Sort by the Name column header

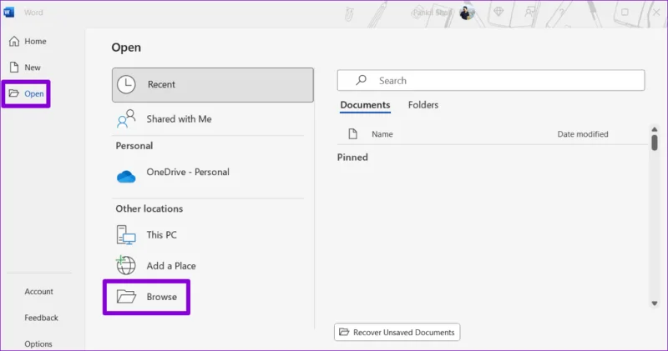pos(382,134)
